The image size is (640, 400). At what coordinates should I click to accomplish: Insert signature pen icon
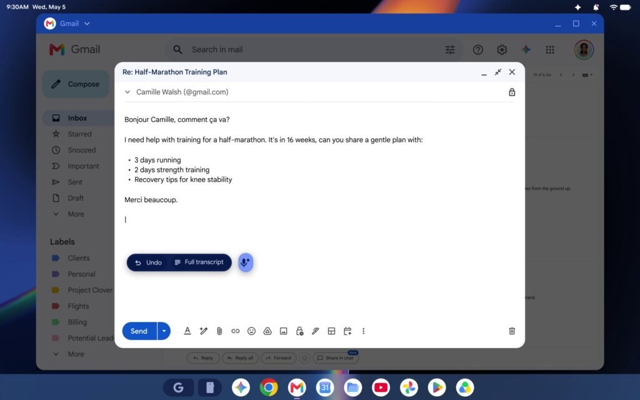click(315, 331)
